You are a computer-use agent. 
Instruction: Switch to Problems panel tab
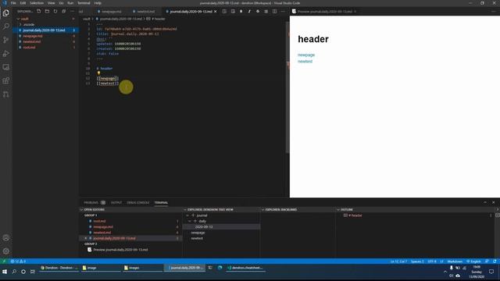[91, 203]
